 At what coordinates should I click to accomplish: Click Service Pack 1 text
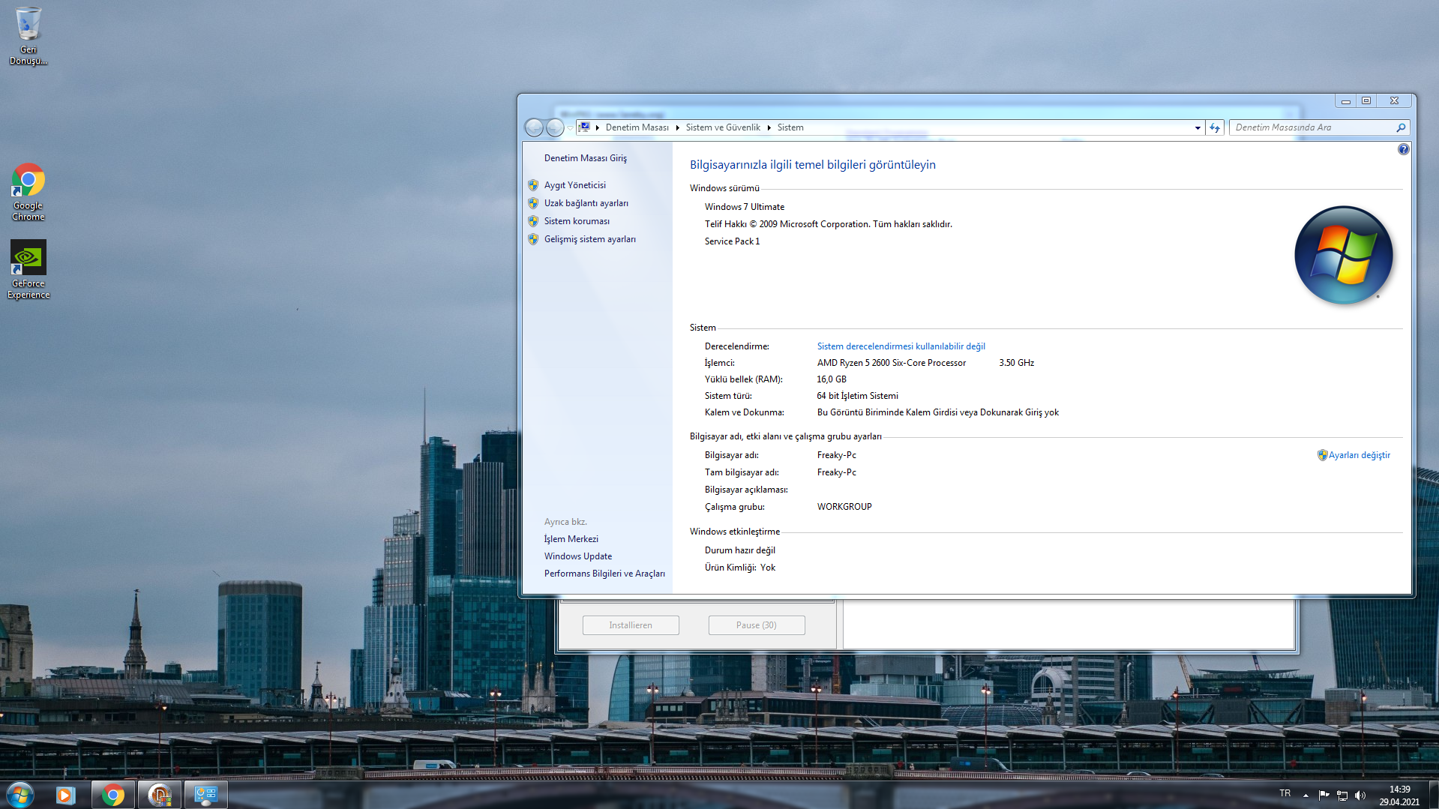[732, 241]
